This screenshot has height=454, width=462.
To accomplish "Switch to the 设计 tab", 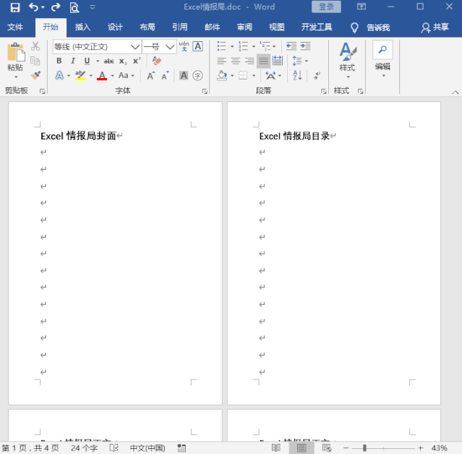I will coord(115,27).
